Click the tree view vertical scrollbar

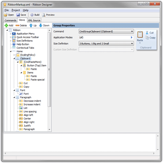point(49,69)
